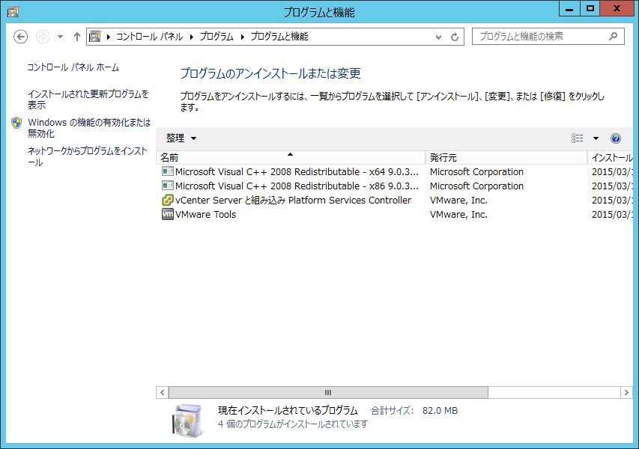Screen dimensions: 639x449
Task: Click the forward navigation arrow
Action: click(43, 37)
